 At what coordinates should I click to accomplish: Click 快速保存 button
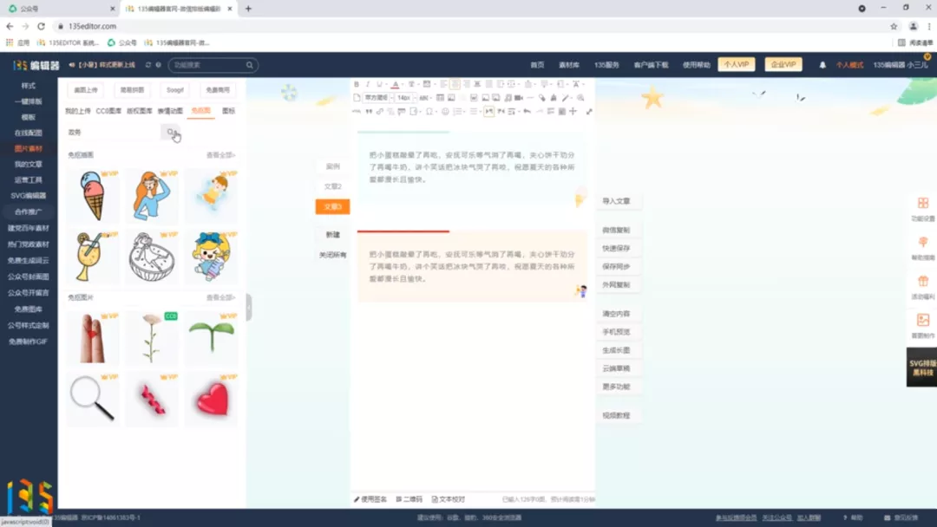click(x=616, y=248)
